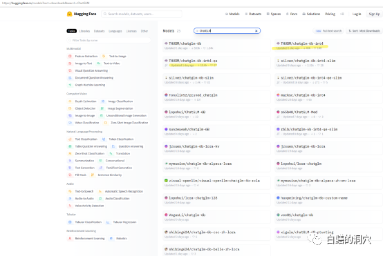
Task: Filter by the Reinforcement Learning task
Action: 86,238
